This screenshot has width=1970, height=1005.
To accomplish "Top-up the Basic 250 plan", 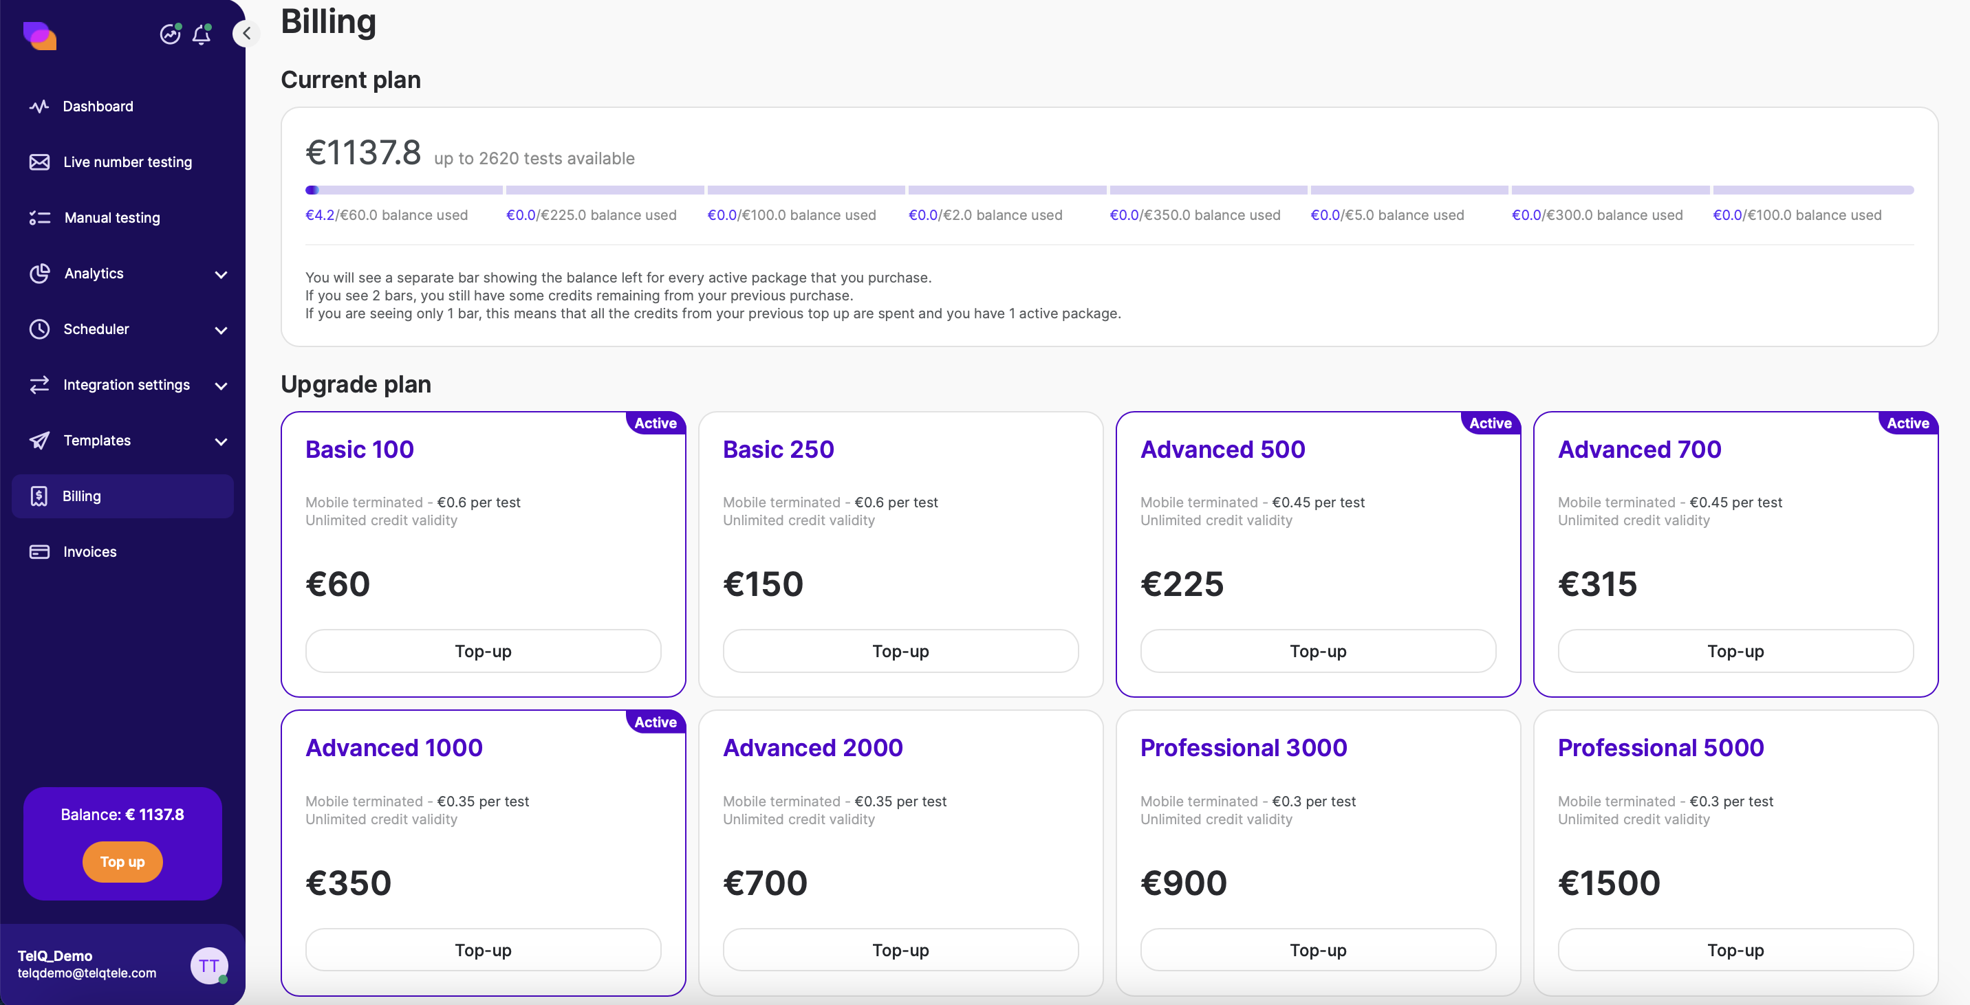I will pyautogui.click(x=900, y=651).
